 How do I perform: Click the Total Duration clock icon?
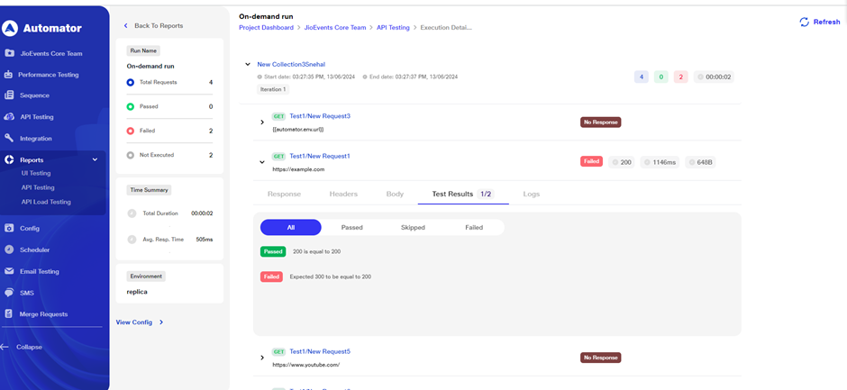(x=132, y=213)
